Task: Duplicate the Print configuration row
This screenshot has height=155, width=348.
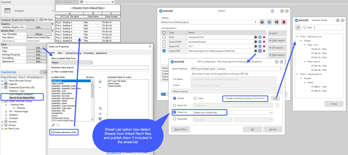Action: tap(255, 37)
